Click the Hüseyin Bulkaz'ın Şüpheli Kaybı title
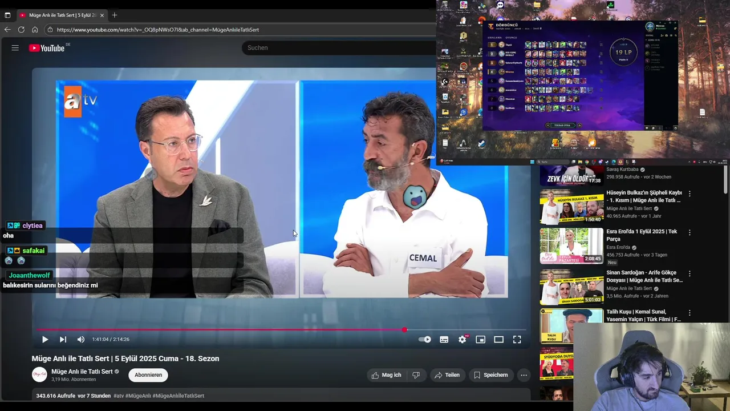The image size is (730, 411). pos(644,196)
